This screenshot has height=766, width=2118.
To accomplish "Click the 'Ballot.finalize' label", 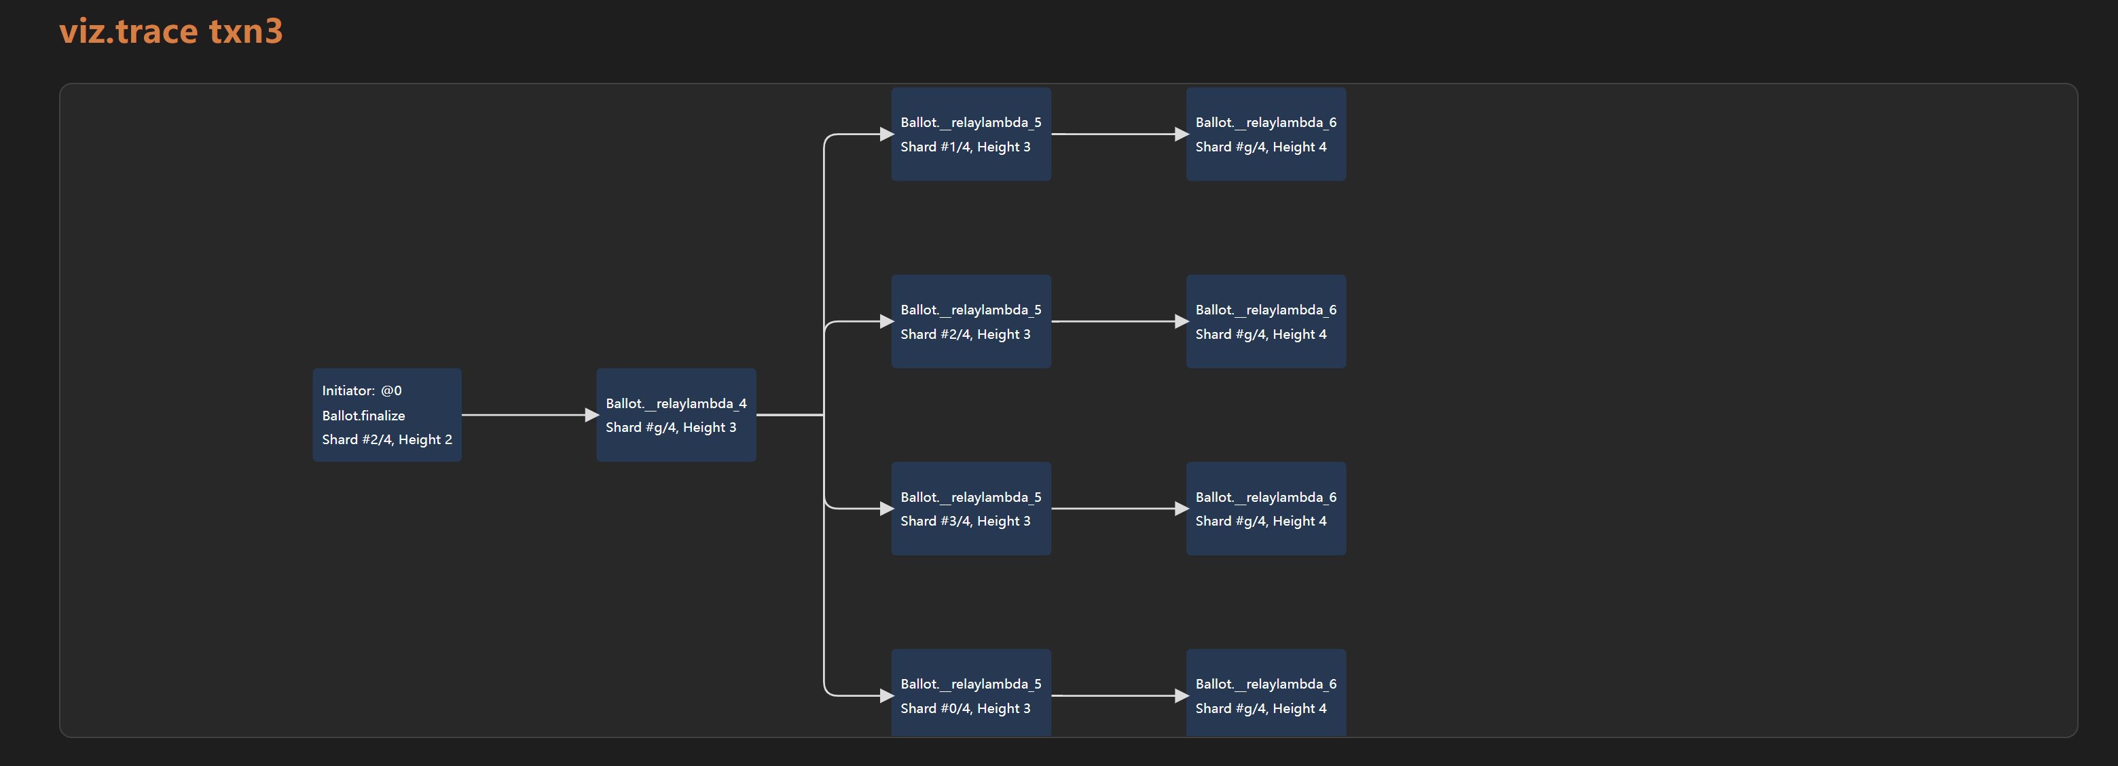I will coord(363,416).
